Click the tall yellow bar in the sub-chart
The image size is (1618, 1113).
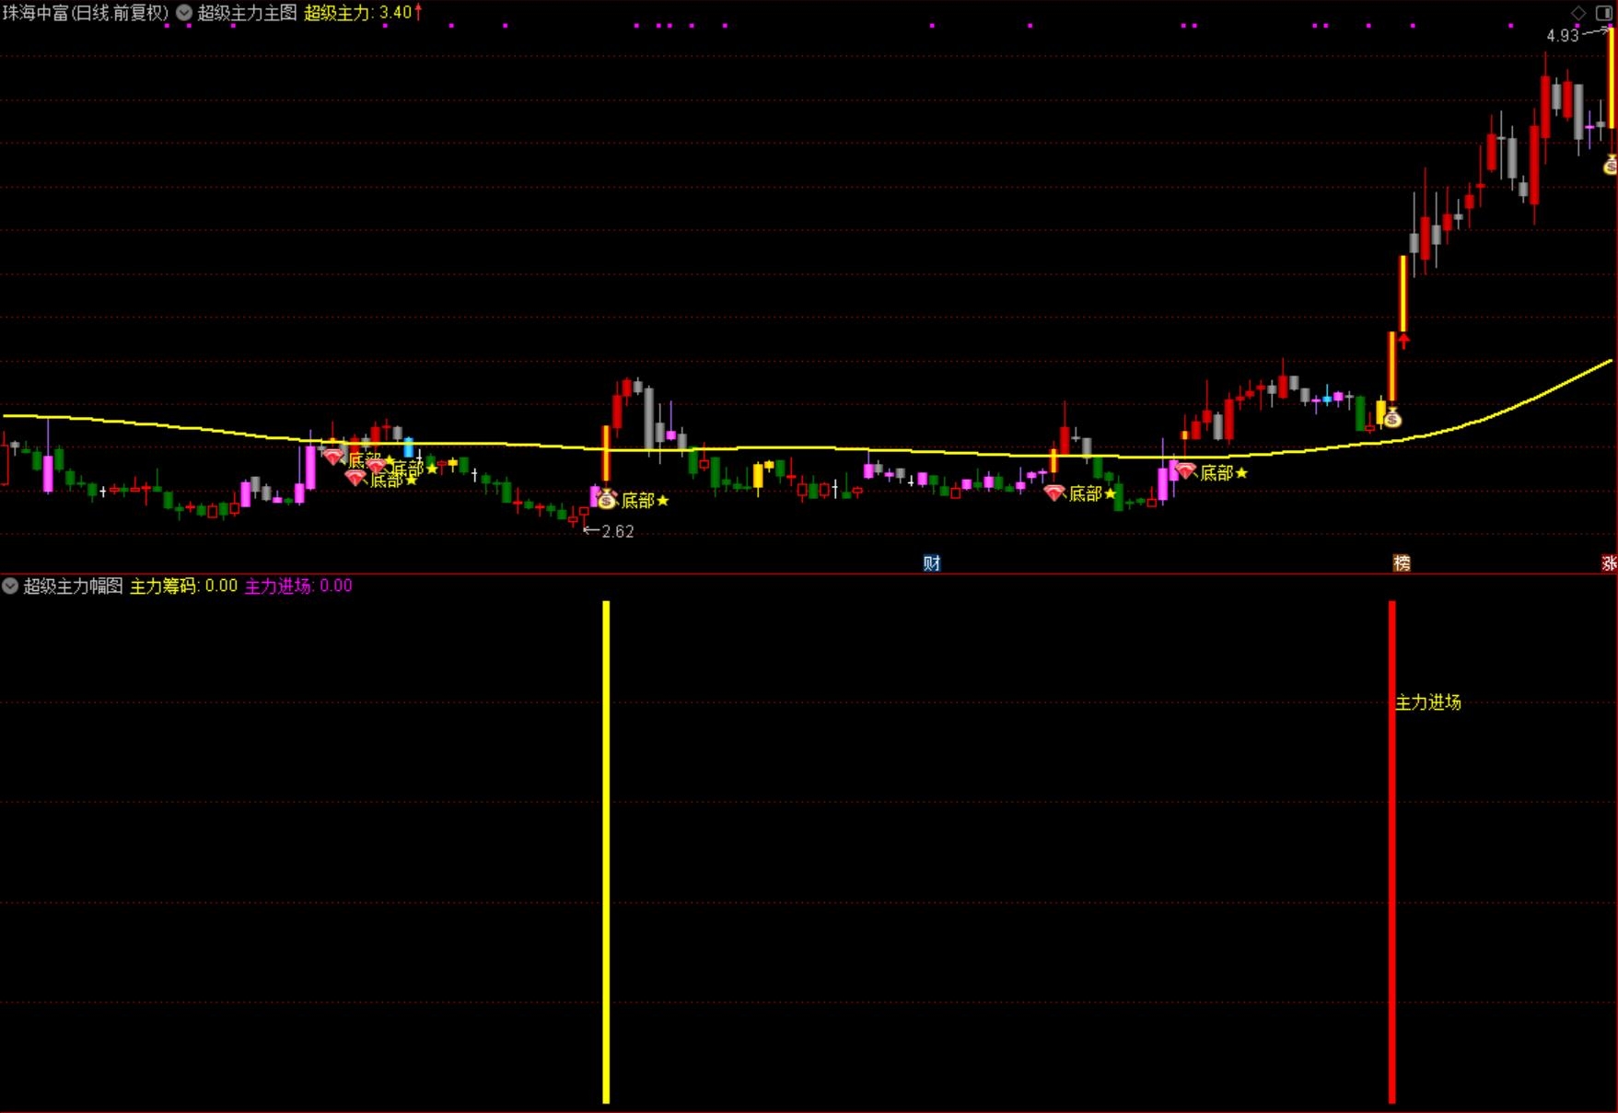coord(606,852)
